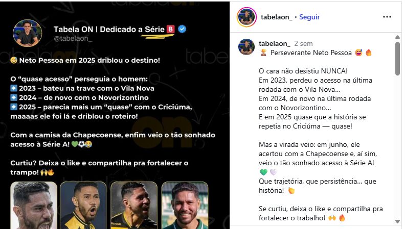Open tabelaon_ username link above caption
Viewport: 405px width, 229px height.
(274, 43)
